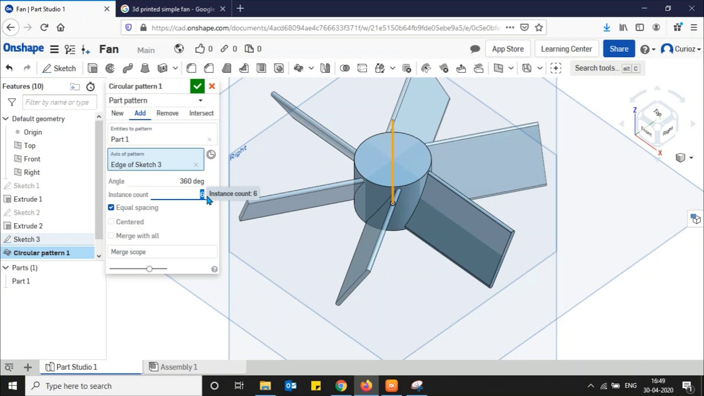
Task: Collapse the Default geometry tree group
Action: coord(5,119)
